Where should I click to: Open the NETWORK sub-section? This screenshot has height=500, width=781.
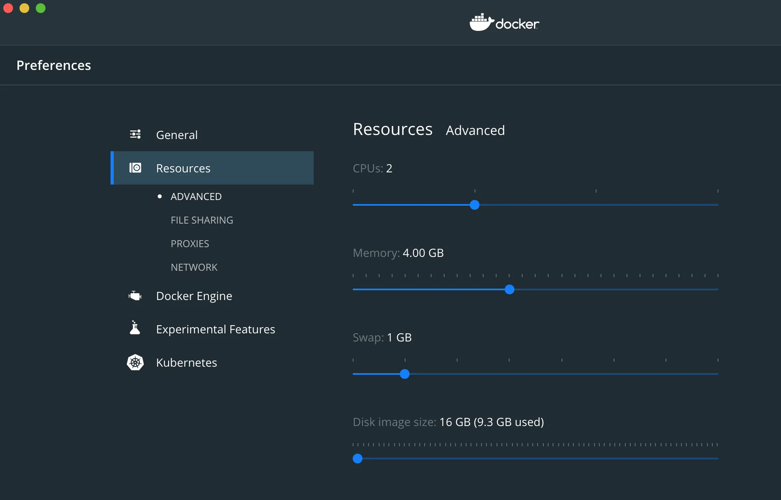(x=194, y=267)
